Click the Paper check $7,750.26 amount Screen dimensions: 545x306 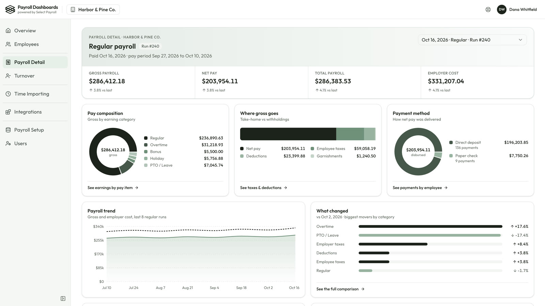click(518, 156)
